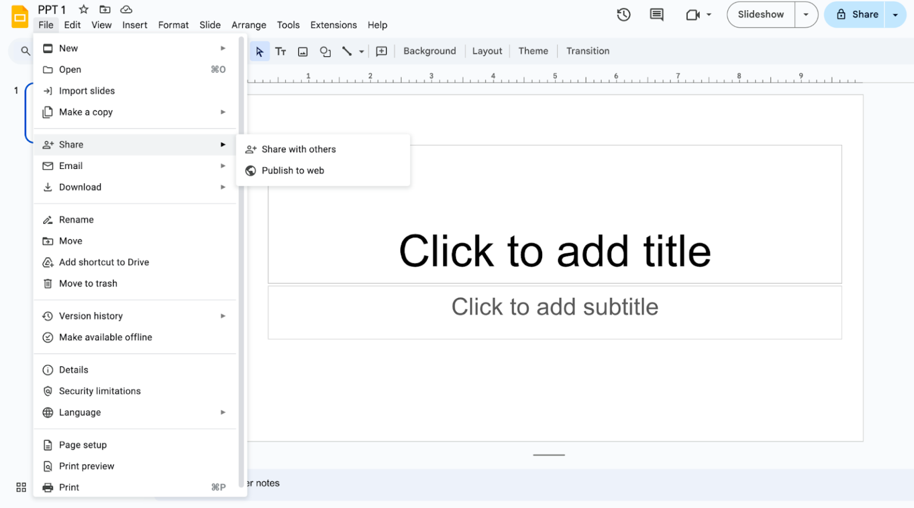Open the Slideshow options dropdown arrow
914x508 pixels.
[806, 14]
